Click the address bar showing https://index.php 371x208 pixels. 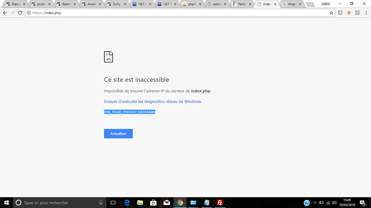tap(180, 13)
